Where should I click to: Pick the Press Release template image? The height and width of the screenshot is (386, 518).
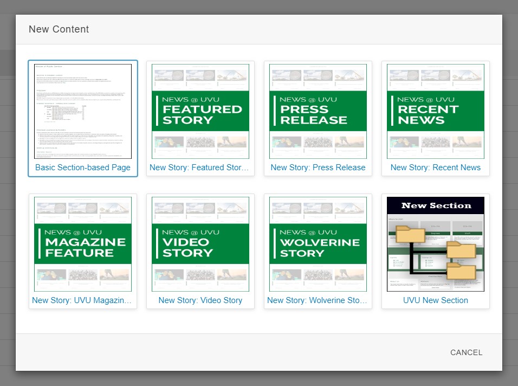click(x=318, y=111)
